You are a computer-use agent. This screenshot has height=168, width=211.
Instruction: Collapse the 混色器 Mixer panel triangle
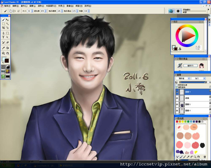176,118
